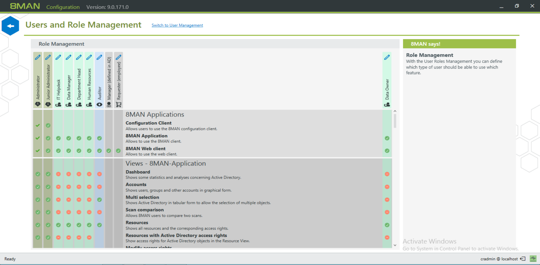This screenshot has height=265, width=540.
Task: Click the Administrator role badge icon
Action: pyautogui.click(x=38, y=104)
